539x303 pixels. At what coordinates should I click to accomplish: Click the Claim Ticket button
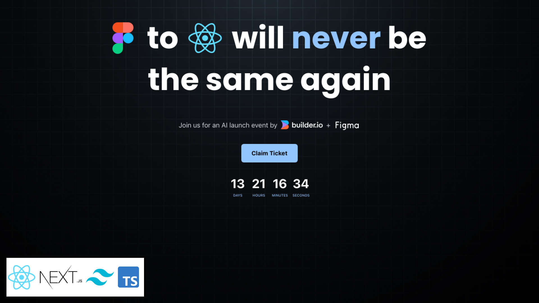[x=269, y=153]
